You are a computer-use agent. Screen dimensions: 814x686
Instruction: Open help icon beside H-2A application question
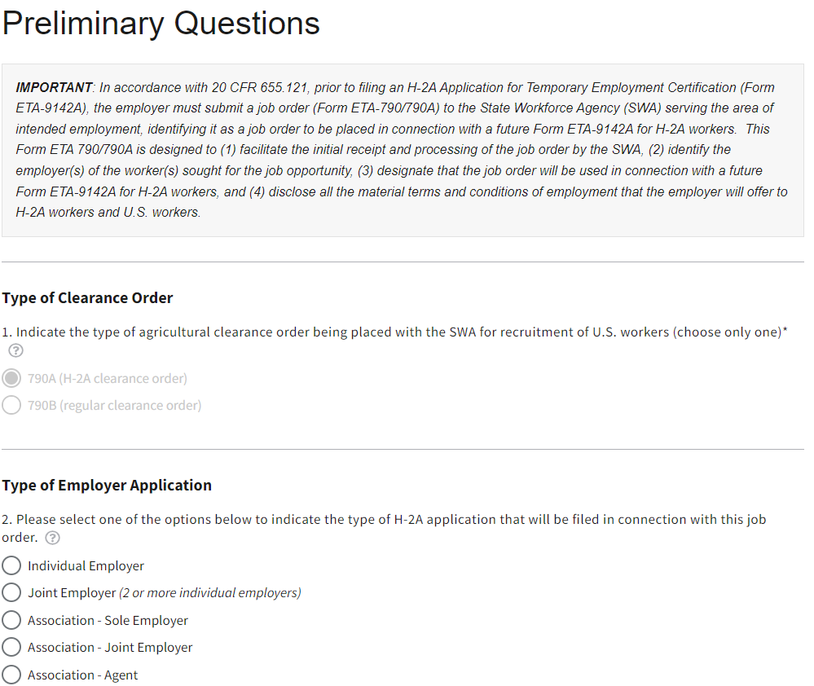coord(53,538)
